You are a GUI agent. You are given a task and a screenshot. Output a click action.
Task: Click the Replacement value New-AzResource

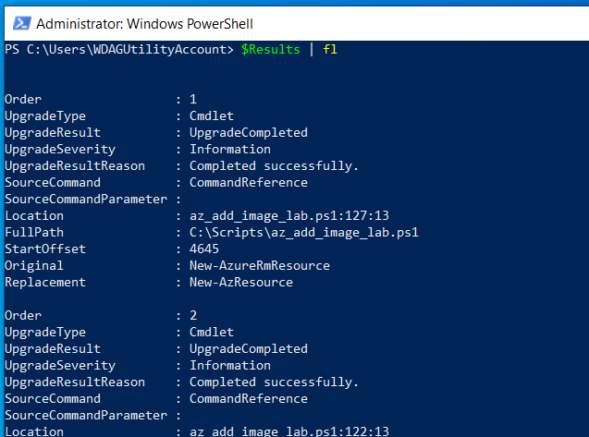pos(240,282)
